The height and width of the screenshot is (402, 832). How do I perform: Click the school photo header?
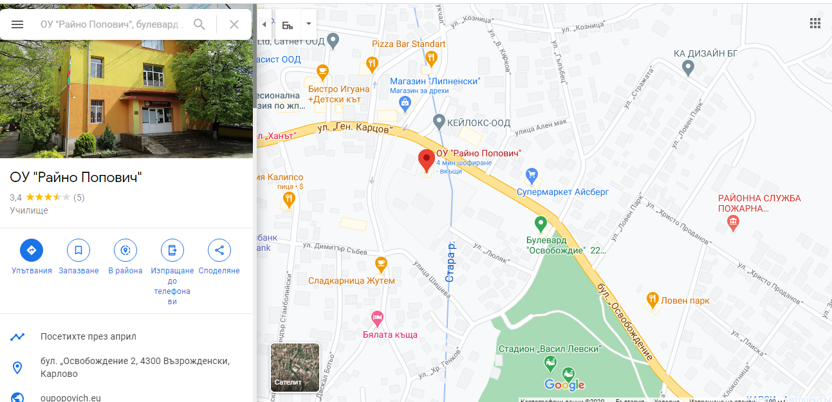coord(126,99)
